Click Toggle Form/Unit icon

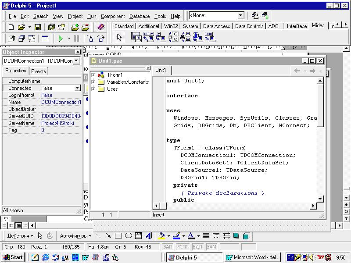[32, 39]
